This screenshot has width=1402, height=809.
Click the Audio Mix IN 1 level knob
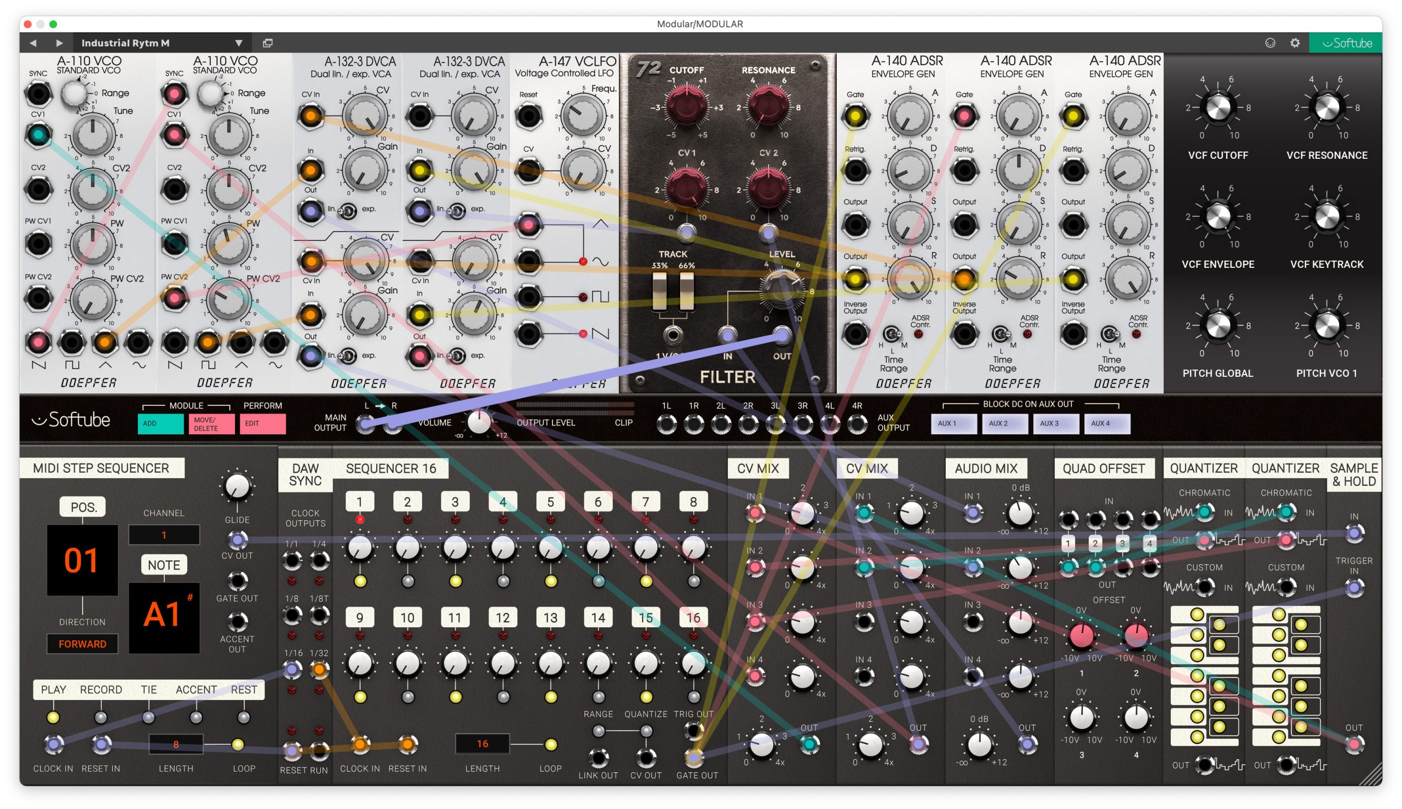(x=1020, y=513)
